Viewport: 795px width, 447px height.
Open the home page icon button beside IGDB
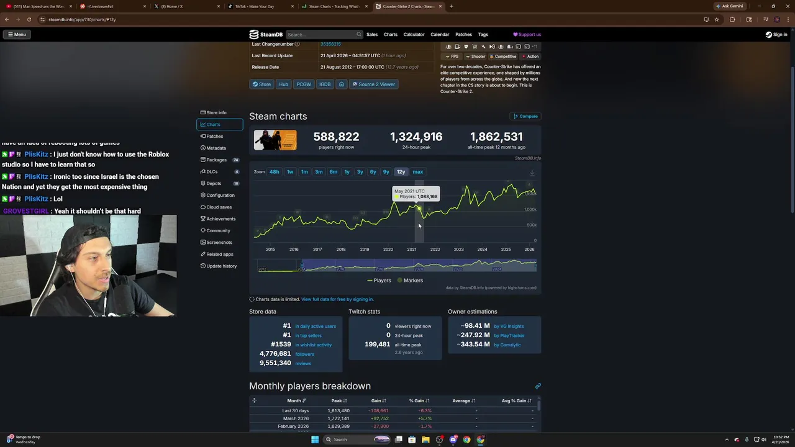tap(341, 84)
